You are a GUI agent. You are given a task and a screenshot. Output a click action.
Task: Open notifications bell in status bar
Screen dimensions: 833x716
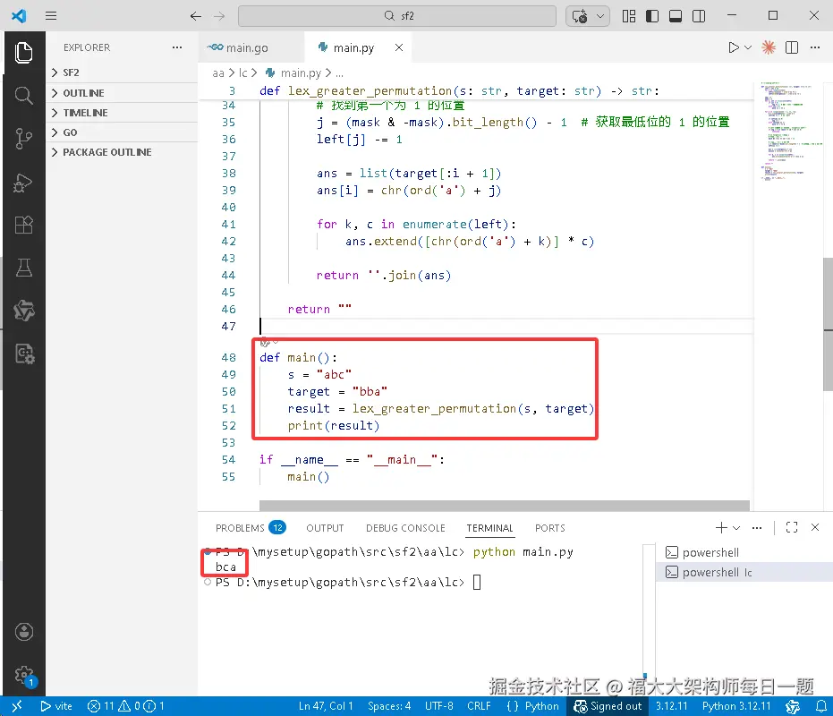(820, 706)
